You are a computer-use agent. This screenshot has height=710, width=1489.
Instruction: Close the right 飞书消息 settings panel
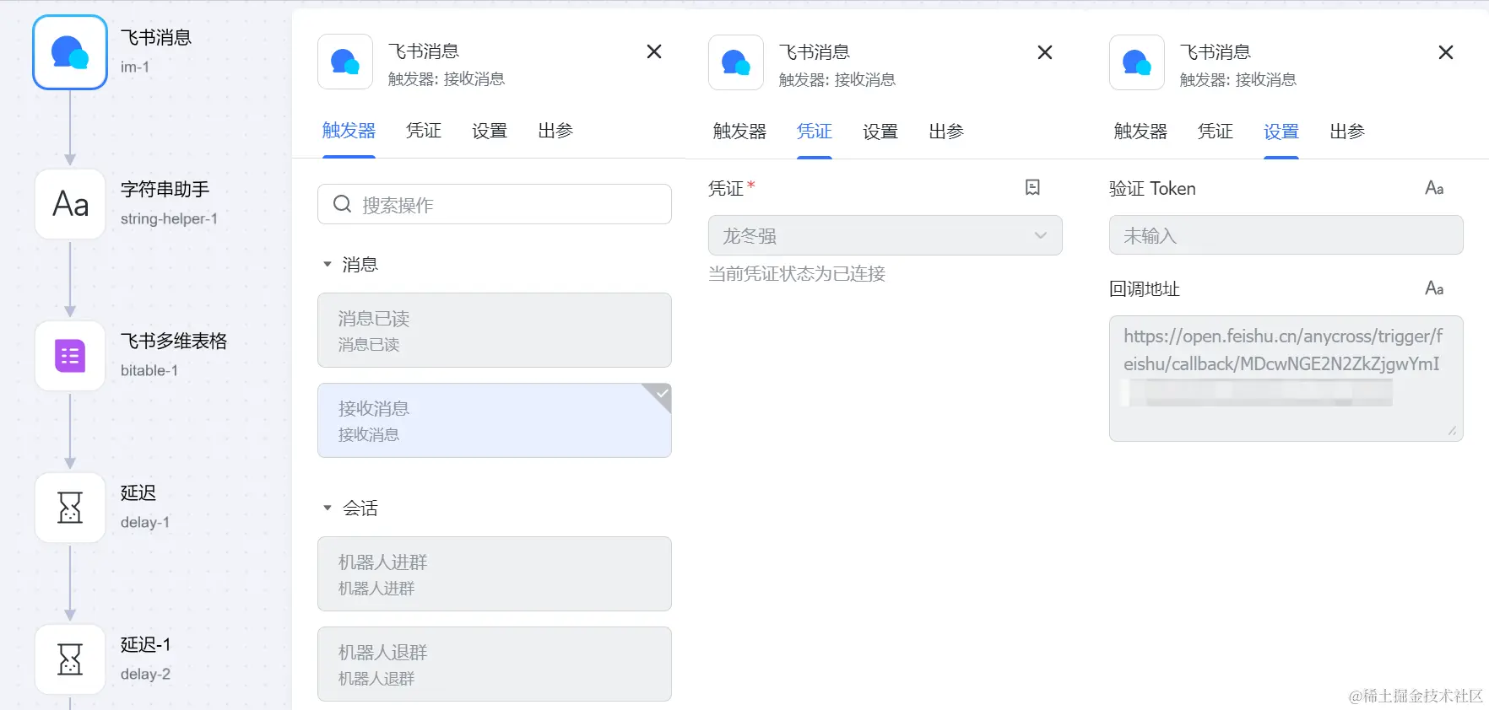coord(1446,52)
